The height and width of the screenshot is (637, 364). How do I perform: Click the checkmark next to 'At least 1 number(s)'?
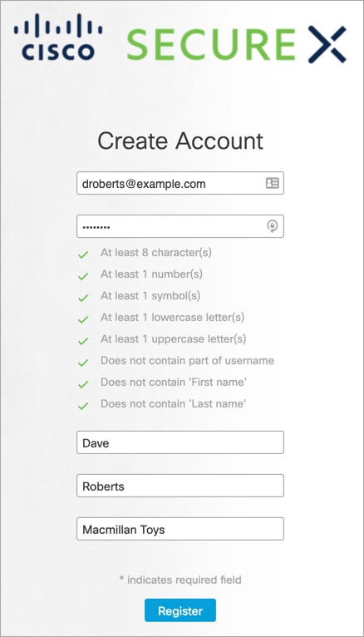coord(83,276)
